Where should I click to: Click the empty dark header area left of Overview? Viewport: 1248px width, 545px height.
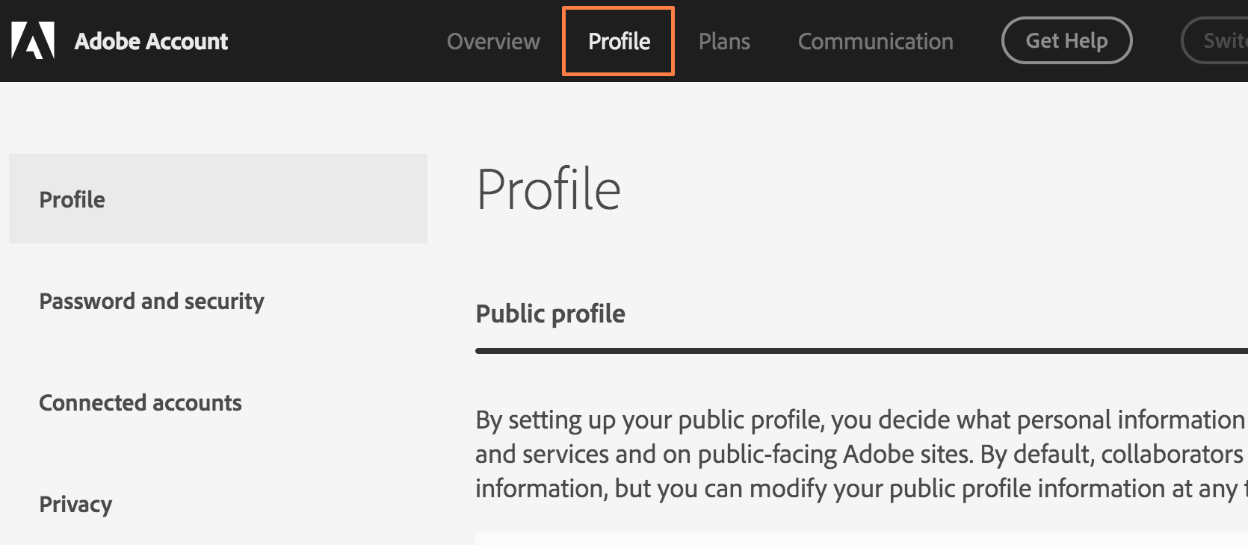(336, 41)
